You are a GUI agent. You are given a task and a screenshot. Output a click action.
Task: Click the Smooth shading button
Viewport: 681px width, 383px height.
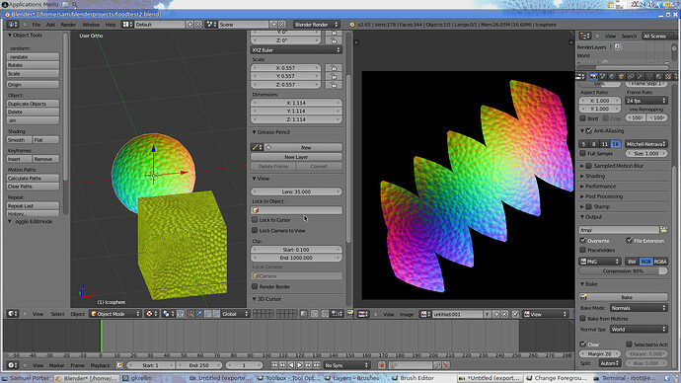click(x=19, y=140)
